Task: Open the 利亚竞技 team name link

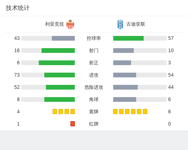Action: click(x=54, y=24)
